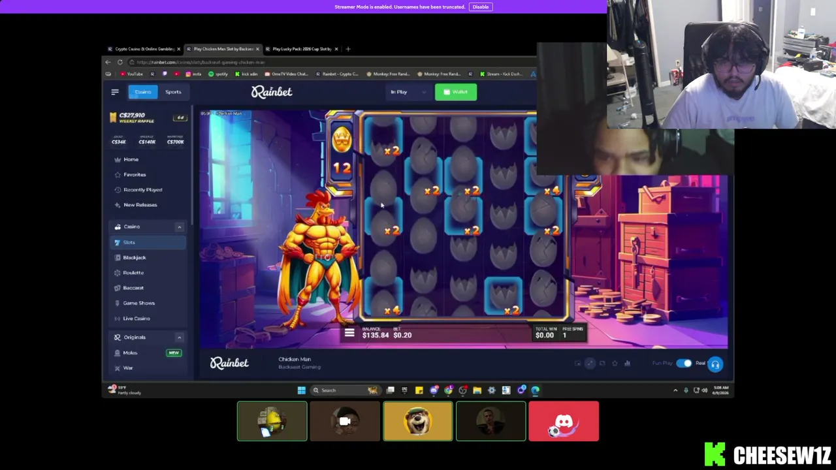Click the Favorites star icon in sidebar
Image resolution: width=836 pixels, height=470 pixels.
tap(118, 174)
